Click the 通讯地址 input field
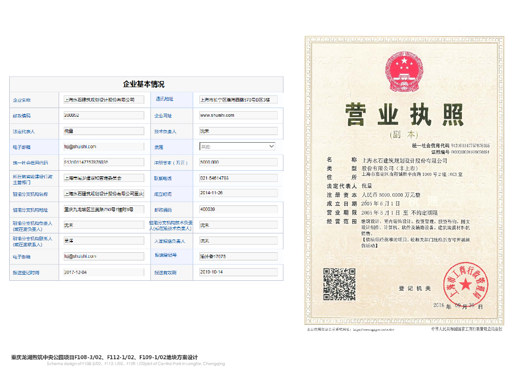Screen dimensions: 522x369 pos(239,99)
